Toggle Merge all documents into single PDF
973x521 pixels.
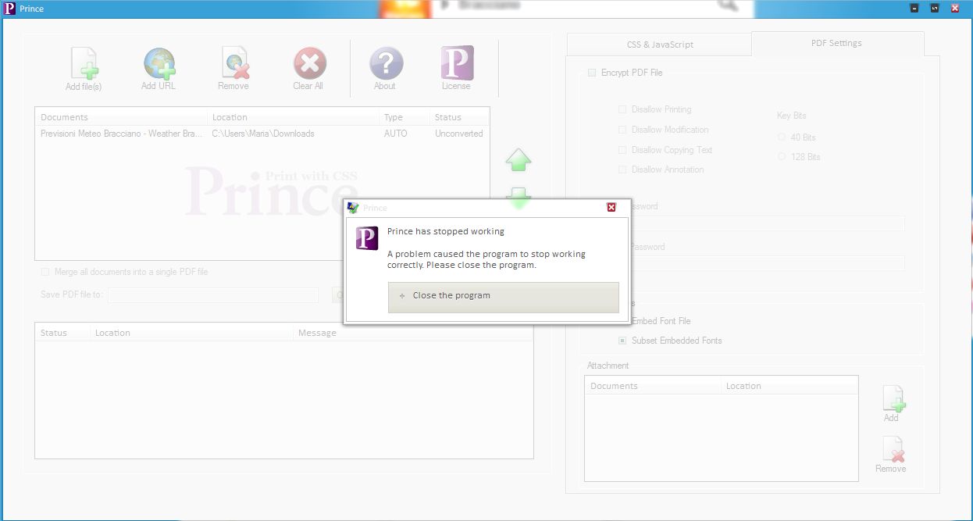pos(45,272)
